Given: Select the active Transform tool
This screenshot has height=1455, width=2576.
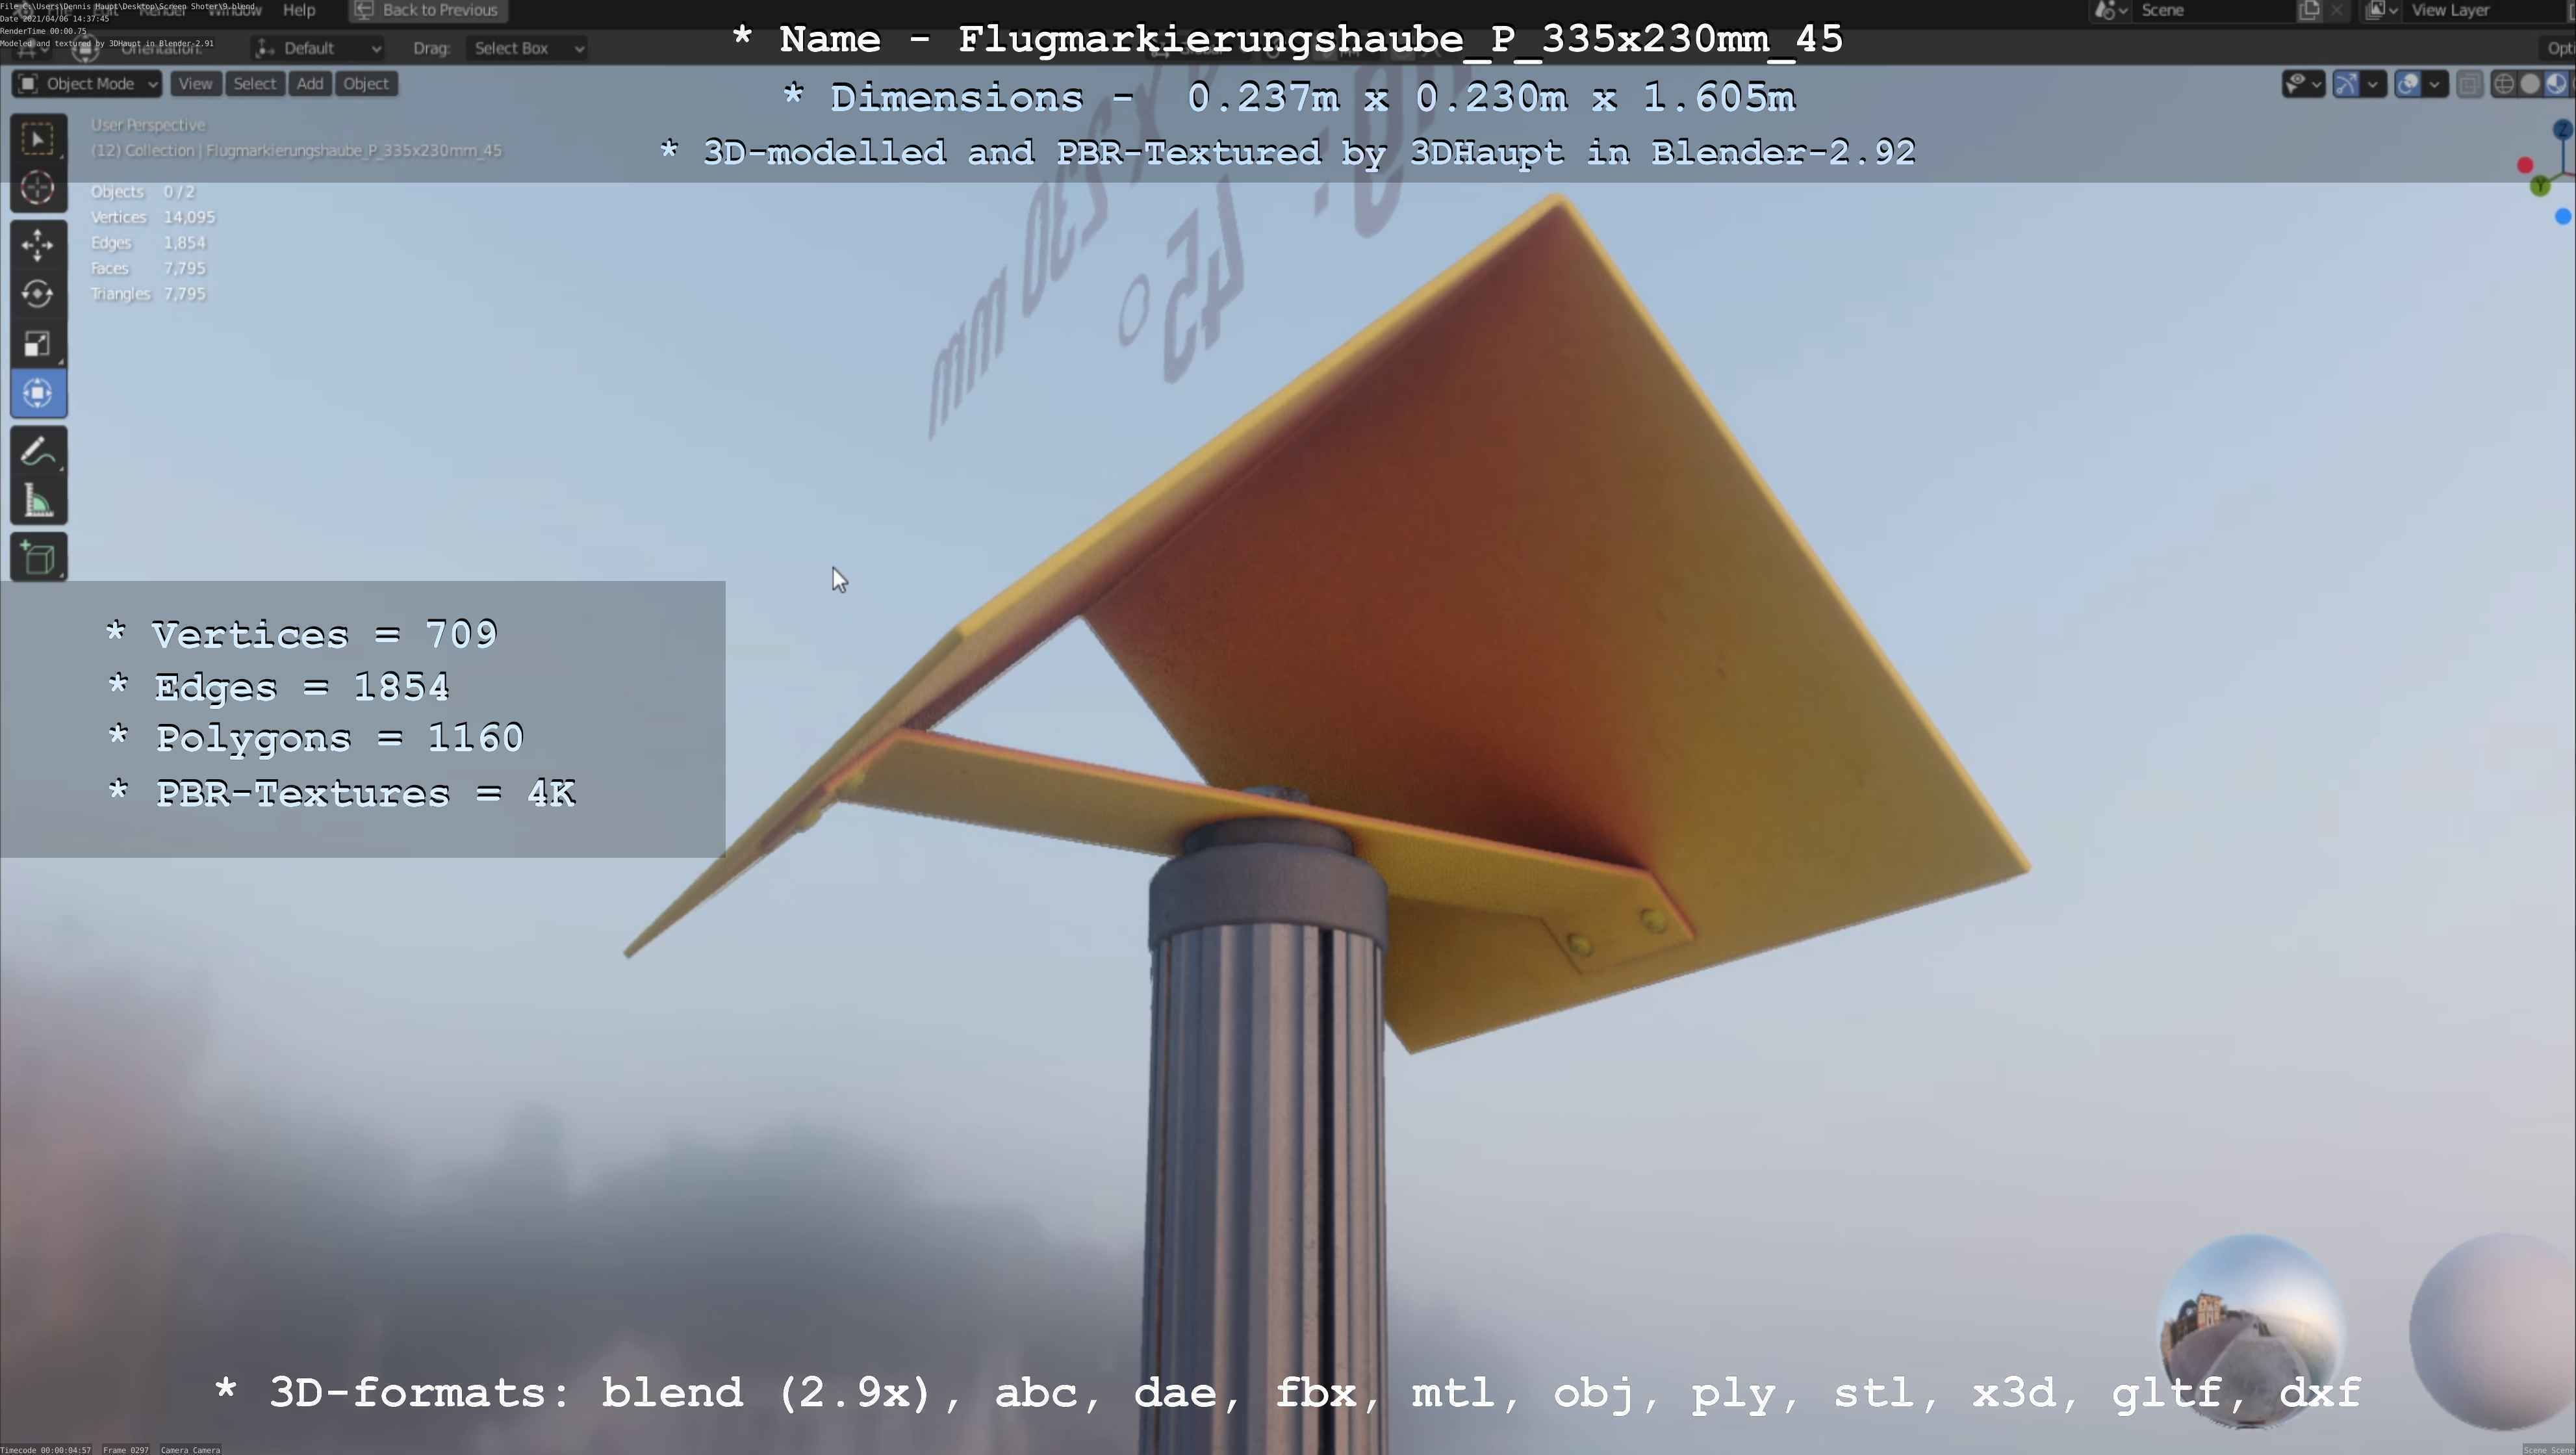Looking at the screenshot, I should pos(38,393).
